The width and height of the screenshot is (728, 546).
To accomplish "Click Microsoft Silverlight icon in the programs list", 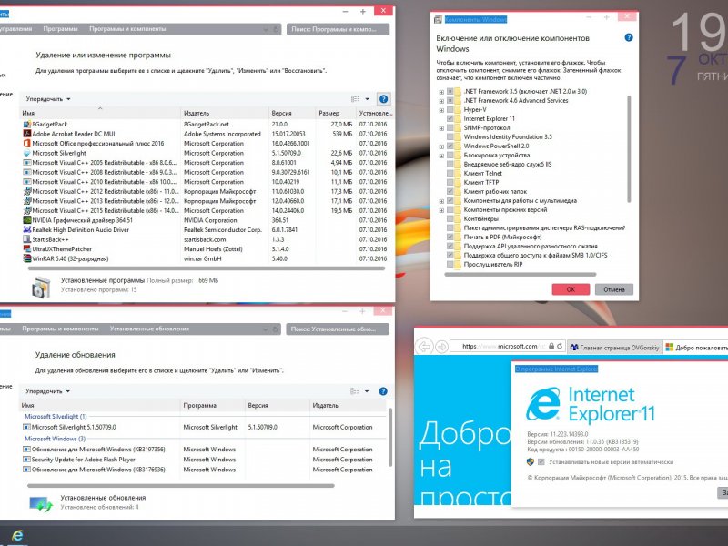I will (27, 153).
